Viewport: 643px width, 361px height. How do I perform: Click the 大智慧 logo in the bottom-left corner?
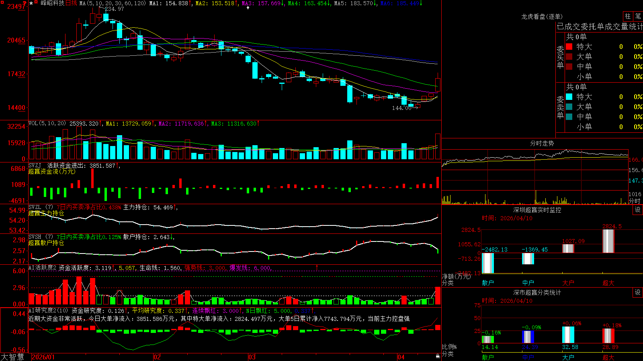12,357
